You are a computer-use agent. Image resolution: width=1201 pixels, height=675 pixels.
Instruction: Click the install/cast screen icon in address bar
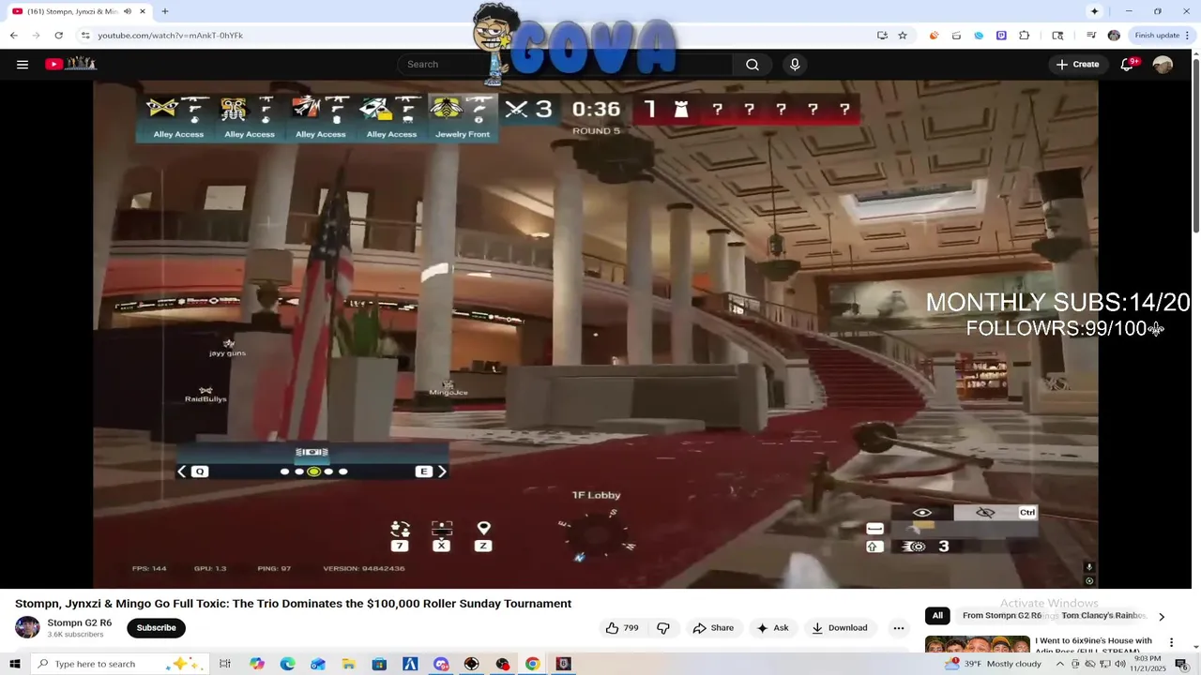pyautogui.click(x=882, y=36)
